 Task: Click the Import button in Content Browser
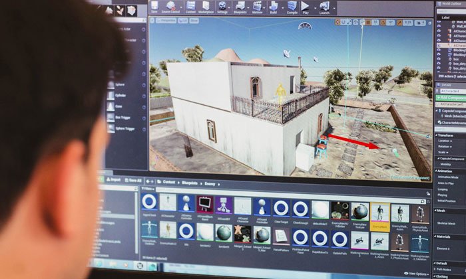113,179
